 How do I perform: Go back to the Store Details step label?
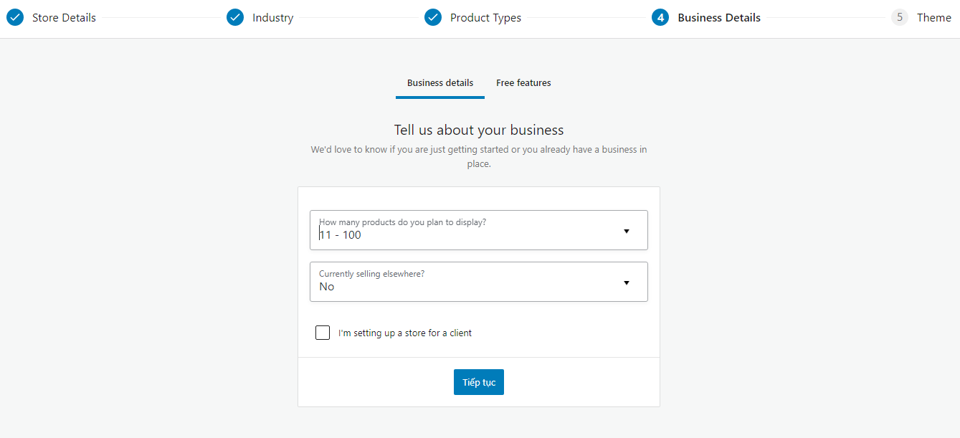(x=64, y=18)
